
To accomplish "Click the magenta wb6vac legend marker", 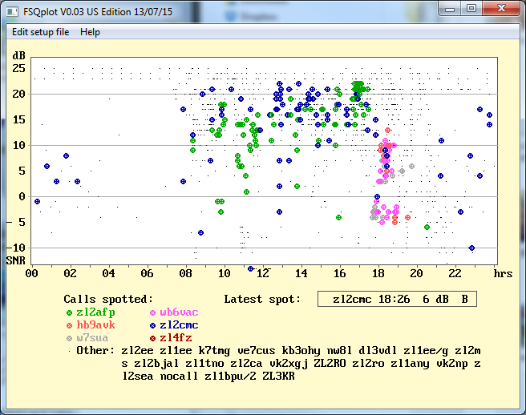I will [153, 312].
